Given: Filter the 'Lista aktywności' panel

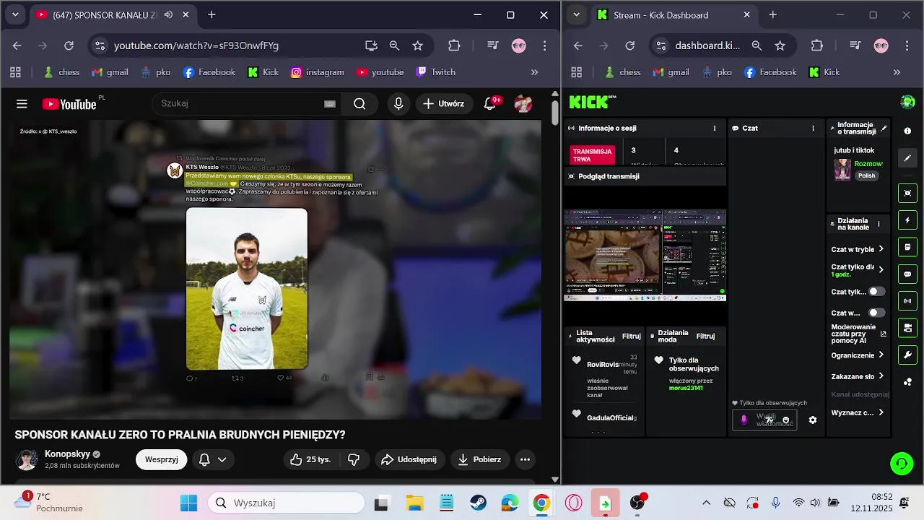Looking at the screenshot, I should 631,336.
